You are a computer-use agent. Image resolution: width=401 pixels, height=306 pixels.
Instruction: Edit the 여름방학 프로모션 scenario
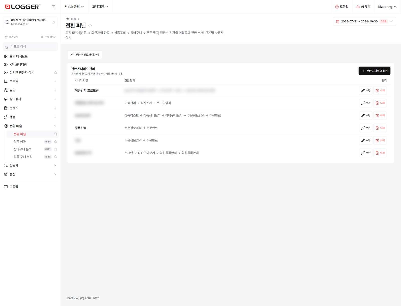[366, 91]
